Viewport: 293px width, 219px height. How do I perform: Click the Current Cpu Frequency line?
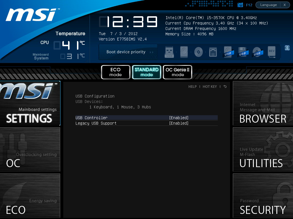[x=217, y=23]
